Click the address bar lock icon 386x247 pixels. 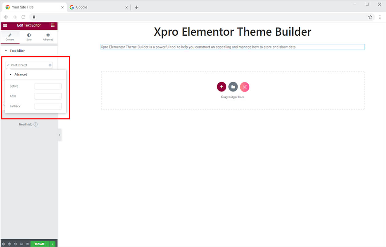tap(34, 17)
